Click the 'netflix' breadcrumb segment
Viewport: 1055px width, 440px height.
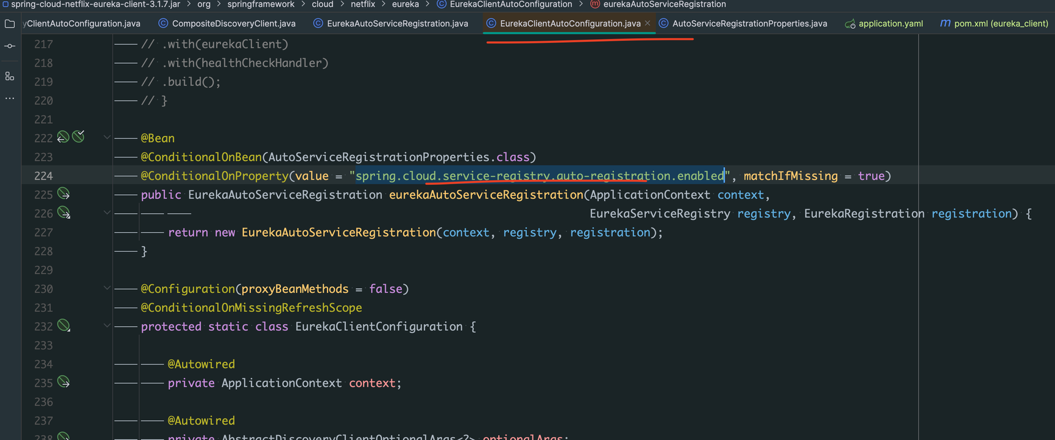[x=363, y=4]
